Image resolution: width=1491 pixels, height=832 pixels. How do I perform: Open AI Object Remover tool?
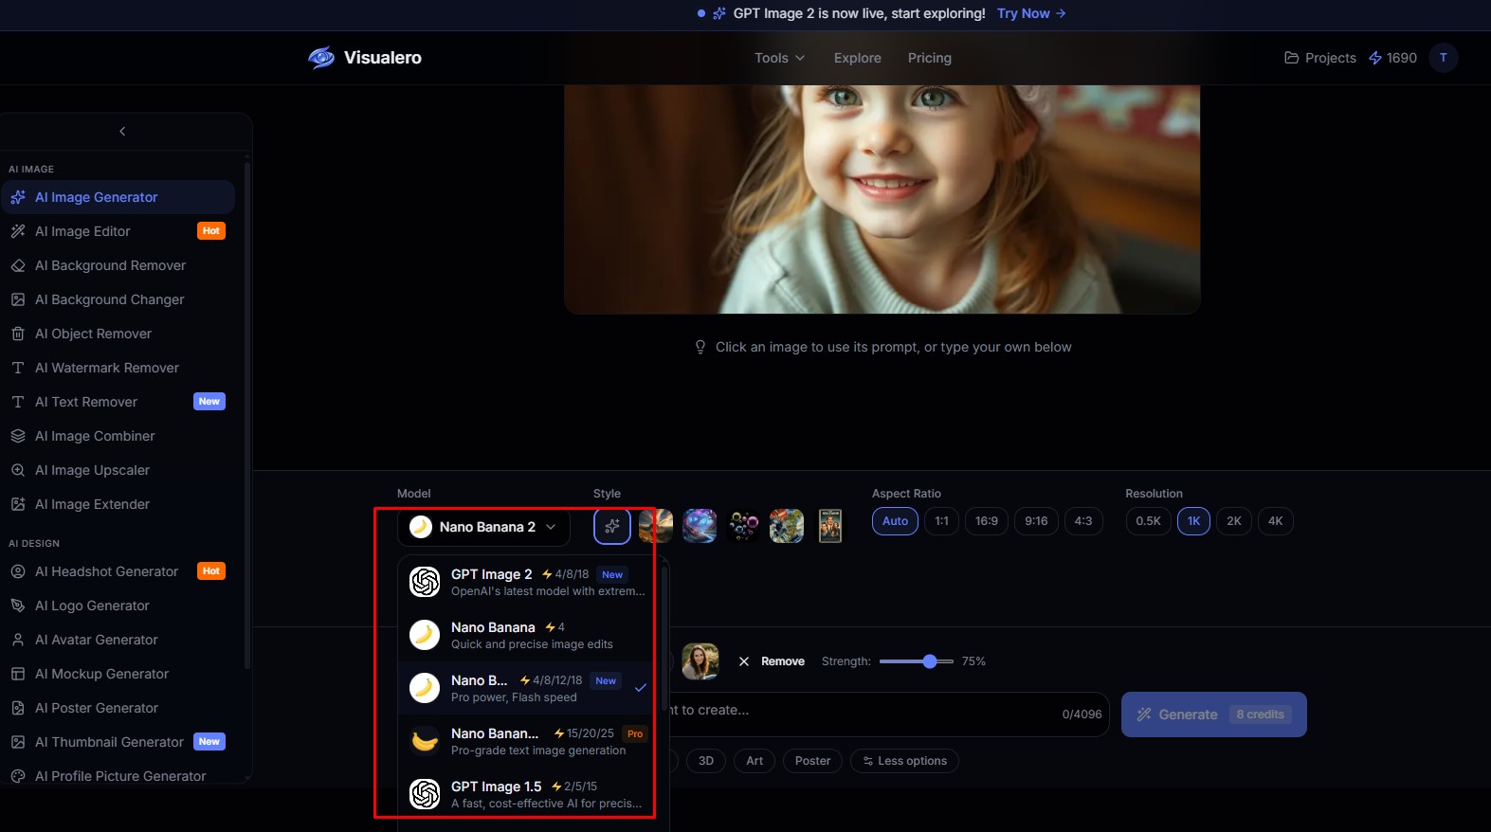[118, 334]
